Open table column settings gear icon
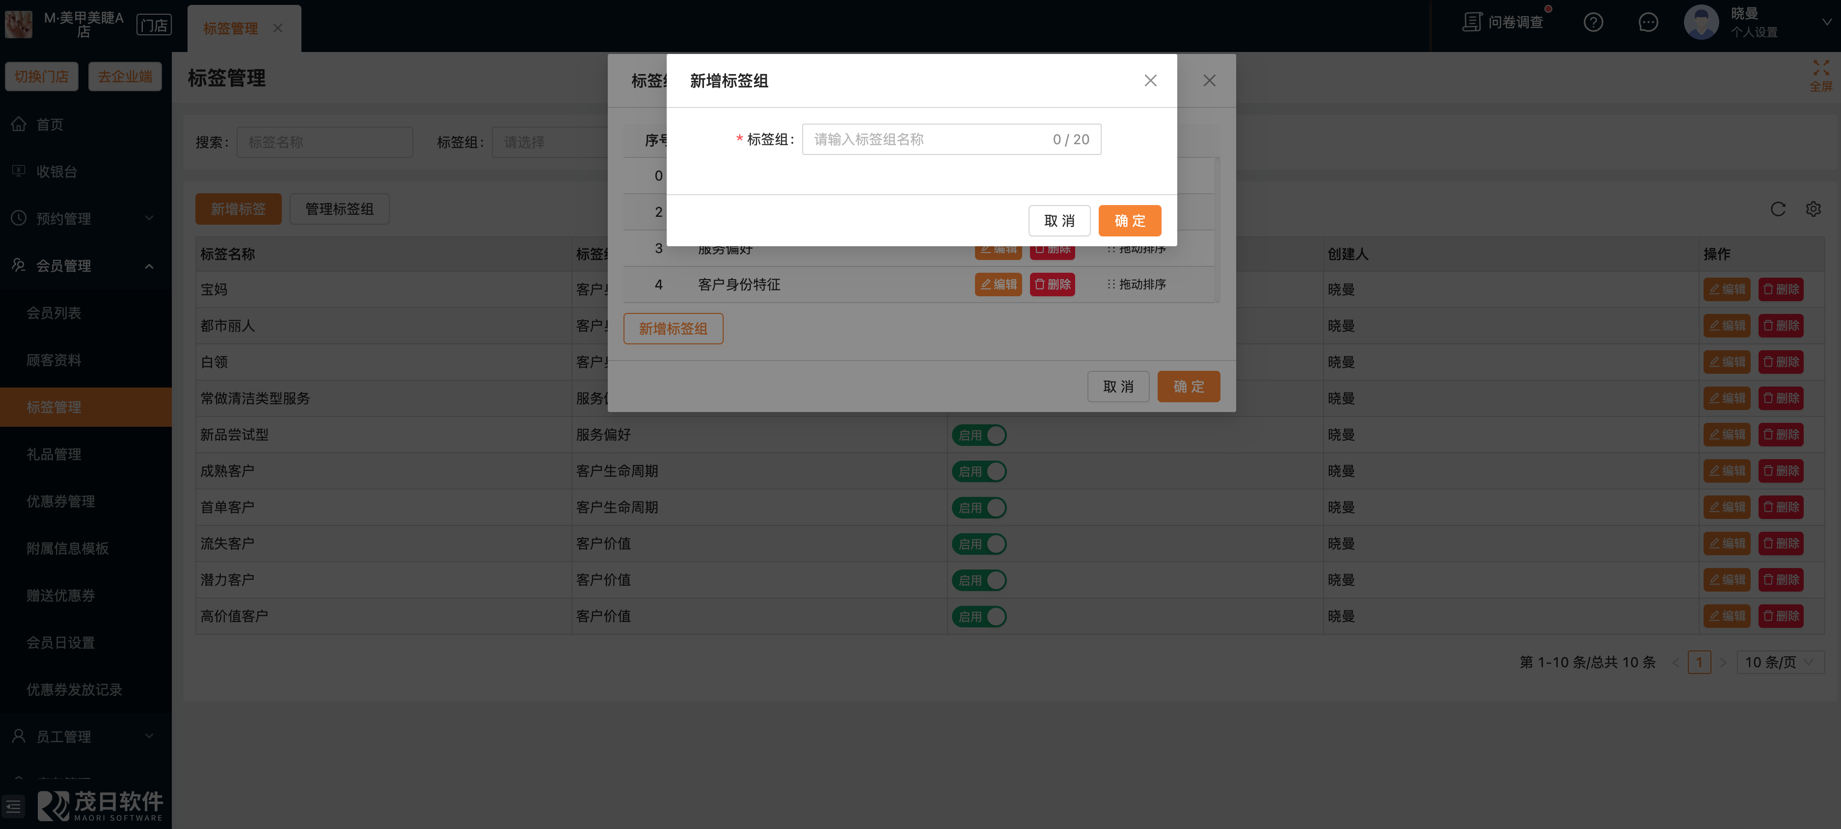This screenshot has width=1841, height=829. tap(1813, 209)
